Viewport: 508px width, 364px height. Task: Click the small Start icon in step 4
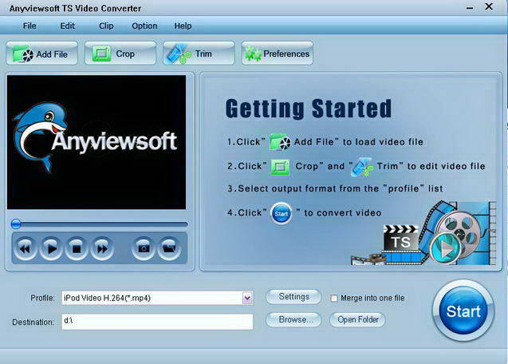[282, 213]
